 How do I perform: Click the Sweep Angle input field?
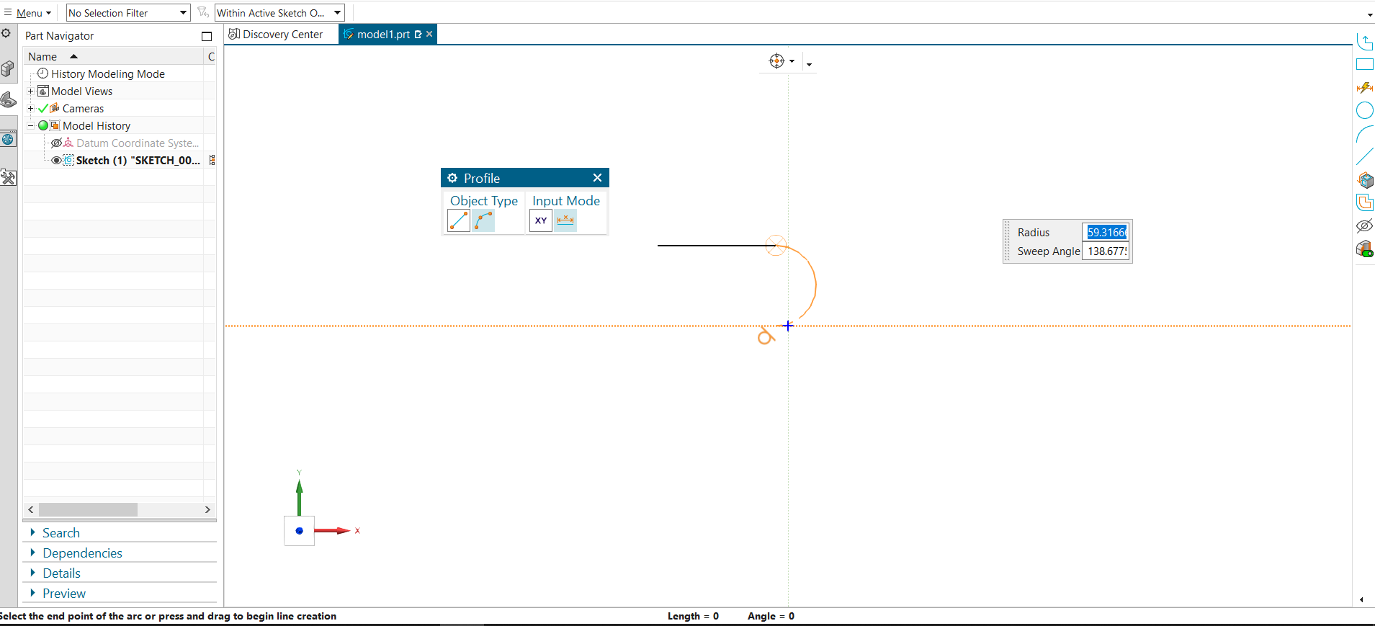tap(1106, 251)
